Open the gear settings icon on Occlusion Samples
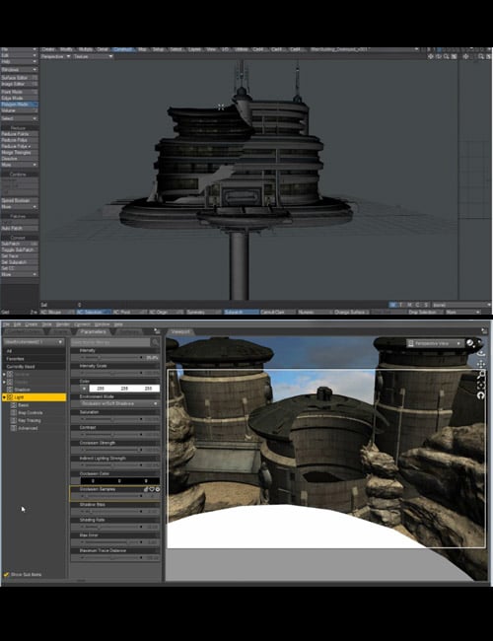This screenshot has height=641, width=493. [158, 489]
